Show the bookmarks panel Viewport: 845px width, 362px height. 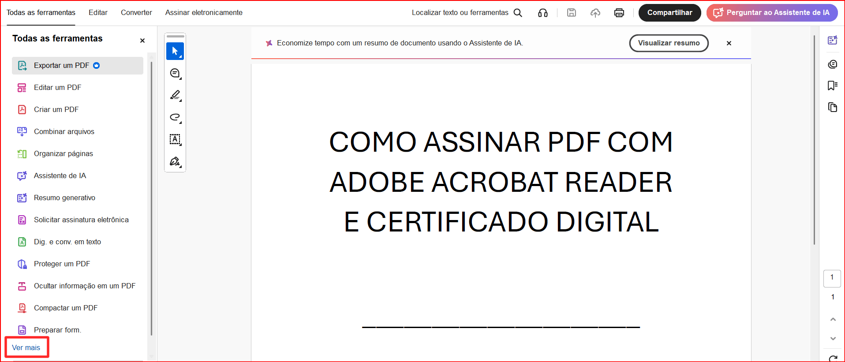pos(833,86)
